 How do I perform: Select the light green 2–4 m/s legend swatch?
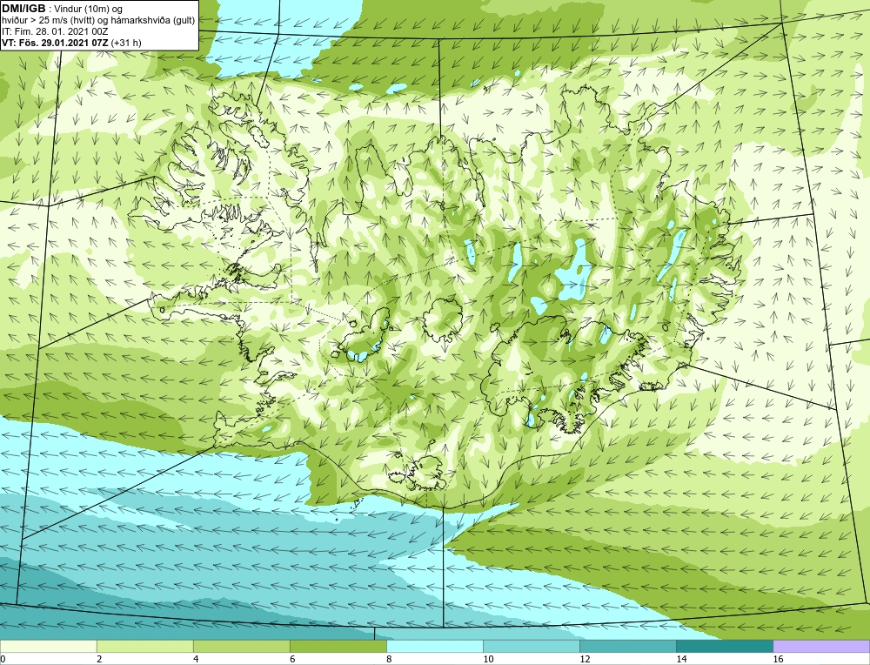144,646
